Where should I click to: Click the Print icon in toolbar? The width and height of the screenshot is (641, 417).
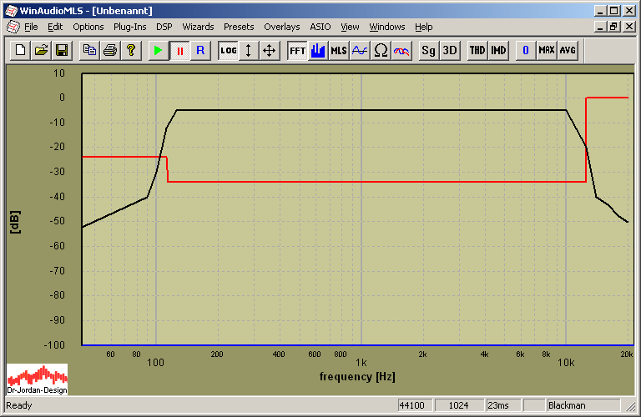[109, 50]
